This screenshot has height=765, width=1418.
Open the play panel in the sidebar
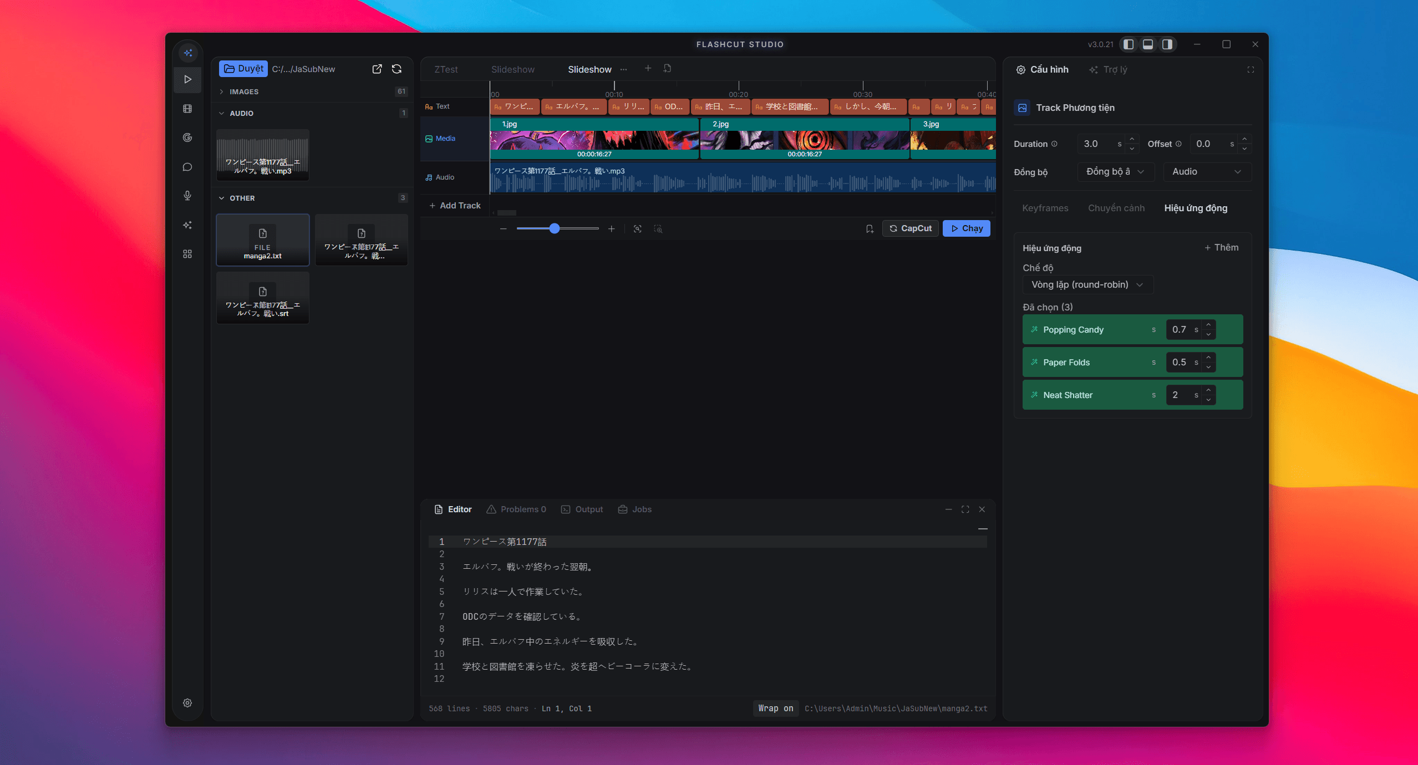(188, 79)
